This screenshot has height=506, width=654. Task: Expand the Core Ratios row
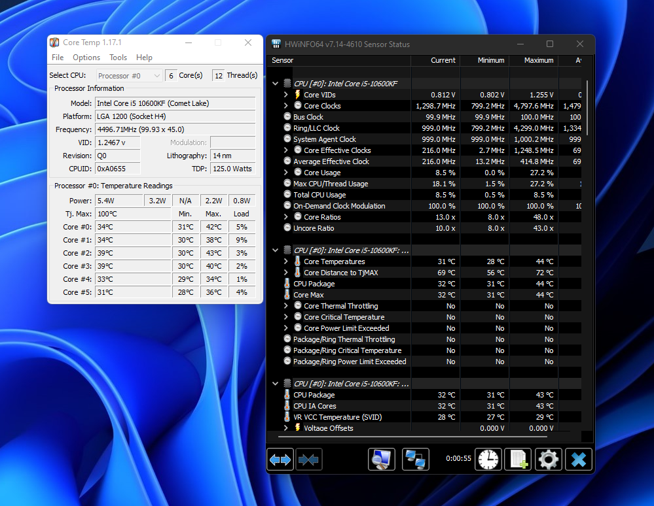point(285,216)
